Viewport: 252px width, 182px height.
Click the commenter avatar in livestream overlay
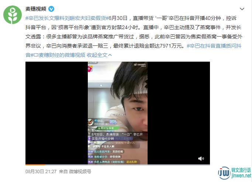coord(91,122)
